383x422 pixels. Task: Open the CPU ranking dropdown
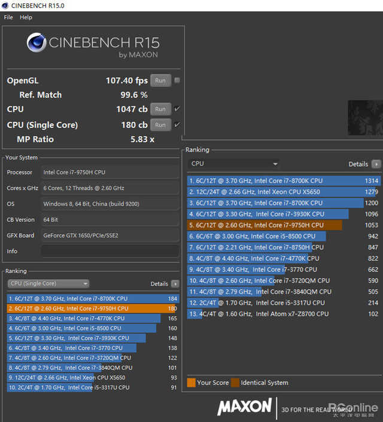[234, 164]
